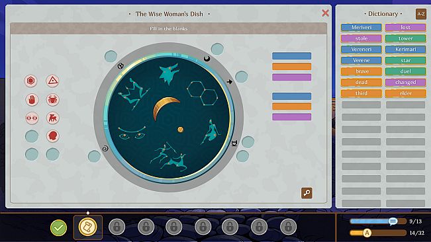Click the letter A progress slider handle
This screenshot has width=431, height=242.
click(x=367, y=233)
